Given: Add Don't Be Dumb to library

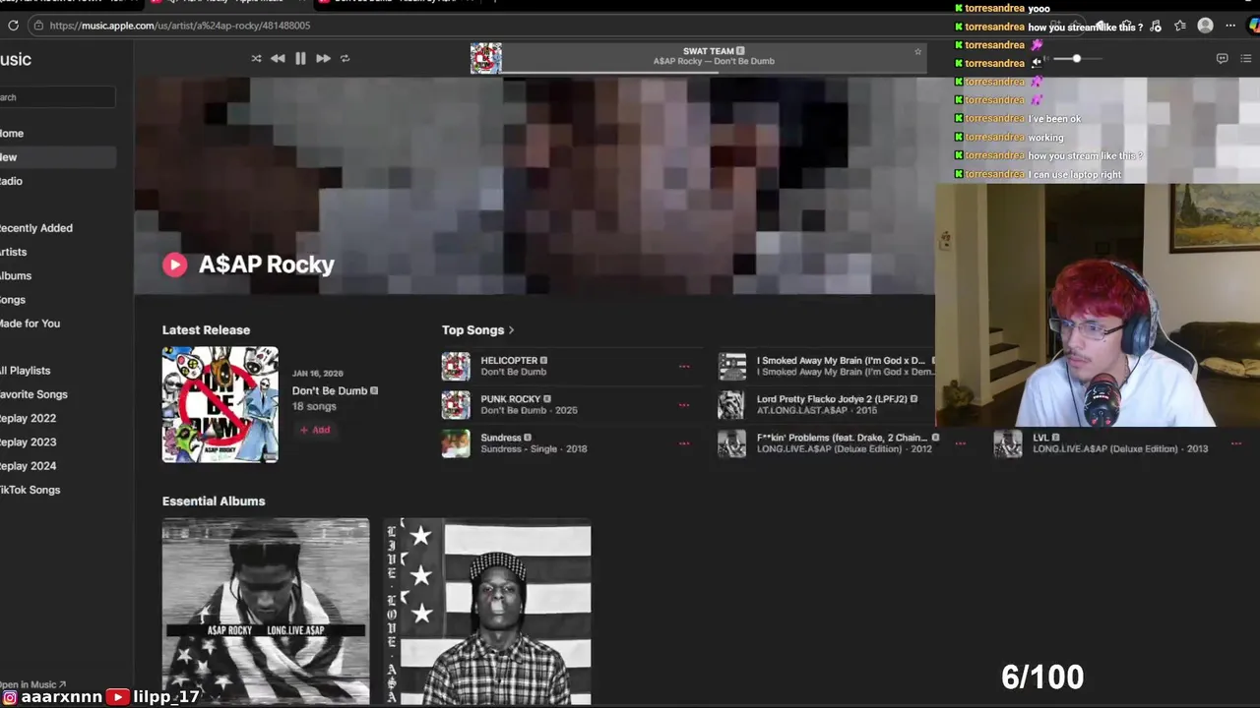Looking at the screenshot, I should tap(315, 430).
